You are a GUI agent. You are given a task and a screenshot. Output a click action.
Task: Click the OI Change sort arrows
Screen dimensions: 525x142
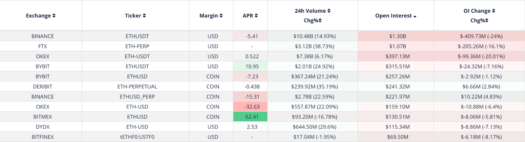tap(493, 11)
